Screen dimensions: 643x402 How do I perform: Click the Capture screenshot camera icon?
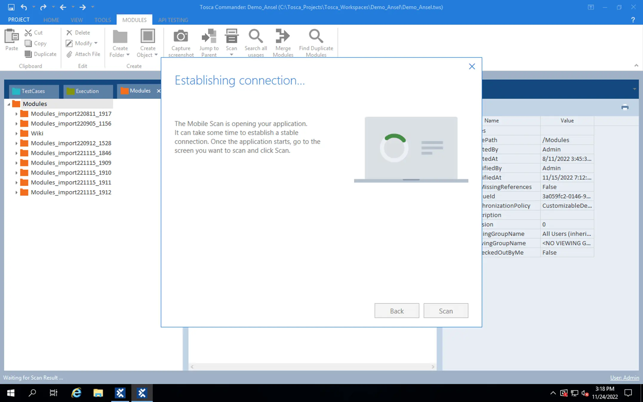click(181, 36)
